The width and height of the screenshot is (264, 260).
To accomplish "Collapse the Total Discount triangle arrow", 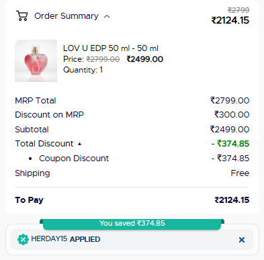I will [79, 144].
